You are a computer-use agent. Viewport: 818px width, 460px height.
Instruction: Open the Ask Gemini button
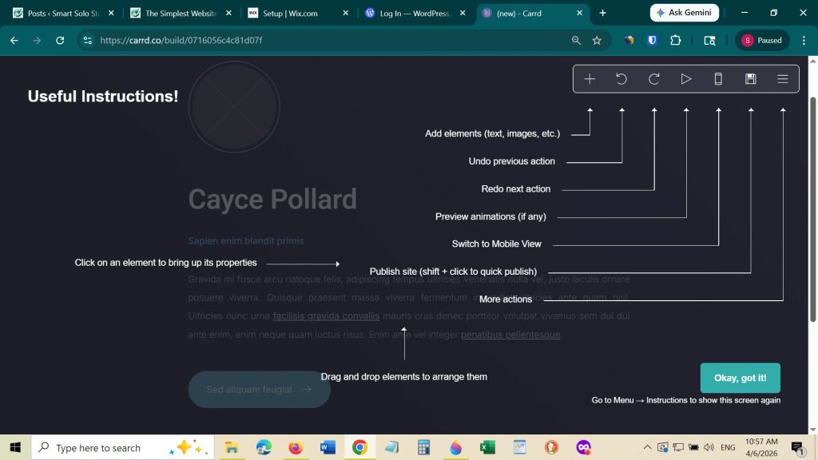(x=685, y=12)
